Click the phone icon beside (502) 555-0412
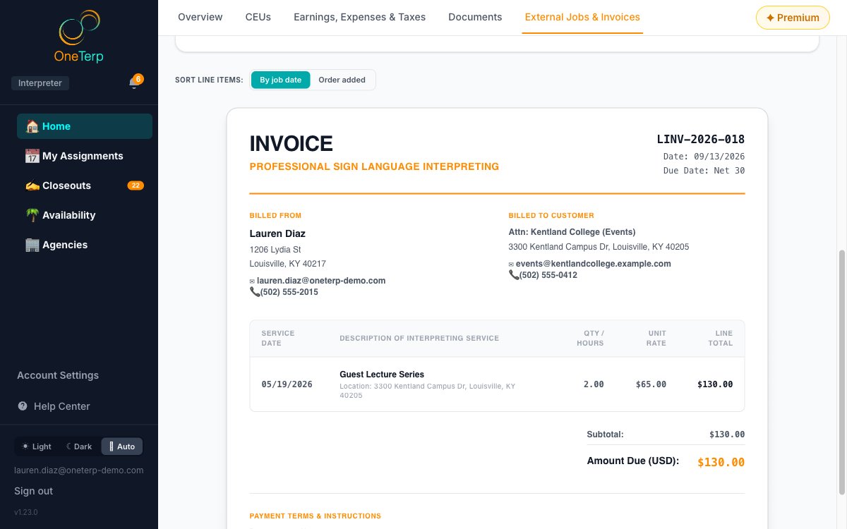This screenshot has width=847, height=529. coord(514,275)
